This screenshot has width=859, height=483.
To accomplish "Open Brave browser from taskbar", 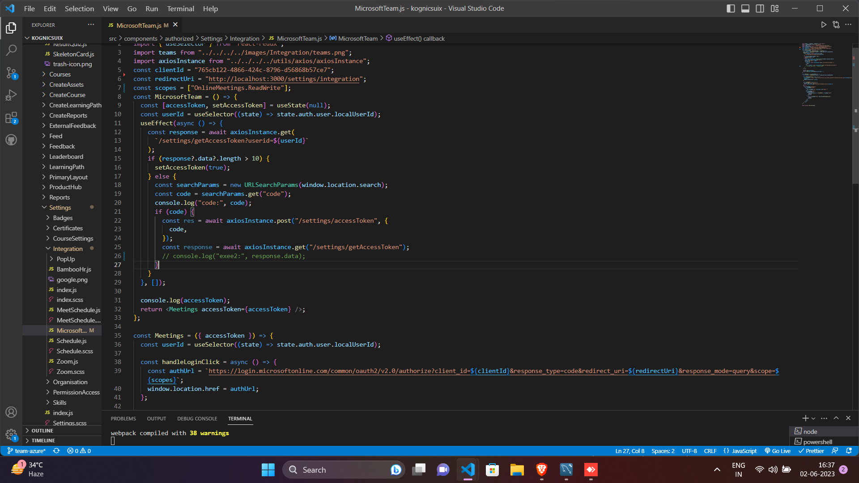I will [x=542, y=470].
